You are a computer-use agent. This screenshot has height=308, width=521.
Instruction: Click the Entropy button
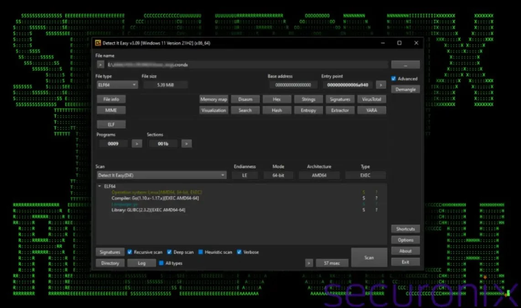[x=308, y=110]
